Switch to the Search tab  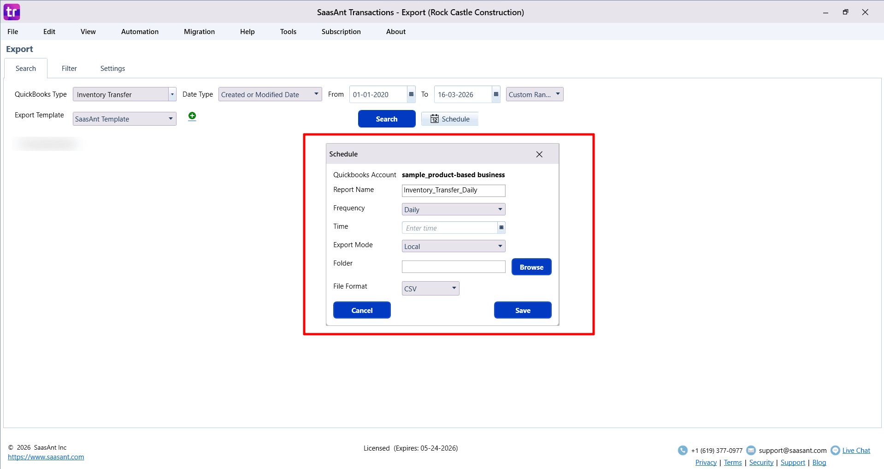[26, 69]
